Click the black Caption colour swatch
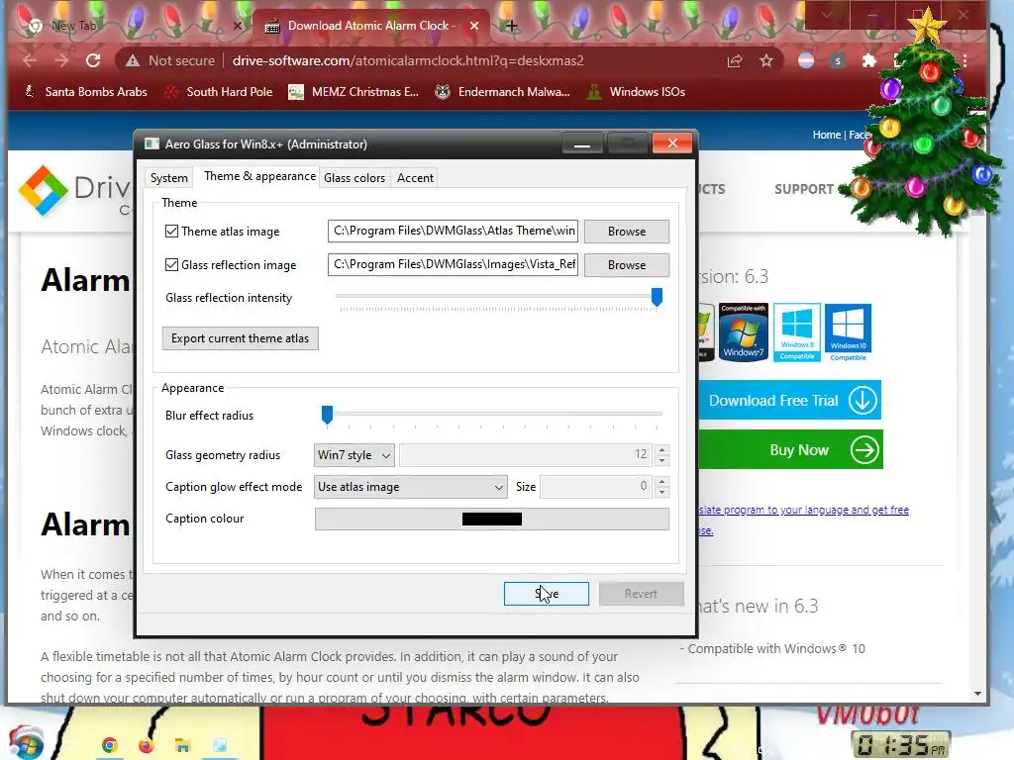The width and height of the screenshot is (1014, 760). (x=492, y=519)
